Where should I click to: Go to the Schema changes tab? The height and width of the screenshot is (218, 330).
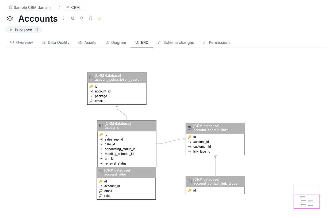pyautogui.click(x=175, y=42)
